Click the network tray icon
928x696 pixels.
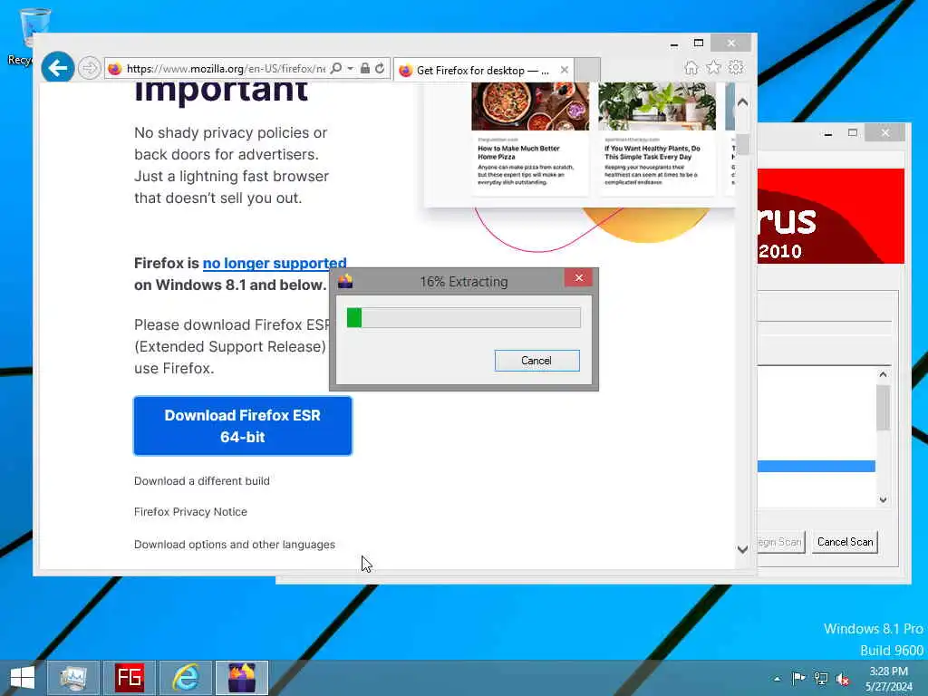821,679
